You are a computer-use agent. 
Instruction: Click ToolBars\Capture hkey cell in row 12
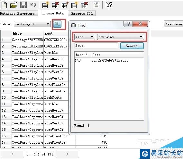pos(27,110)
